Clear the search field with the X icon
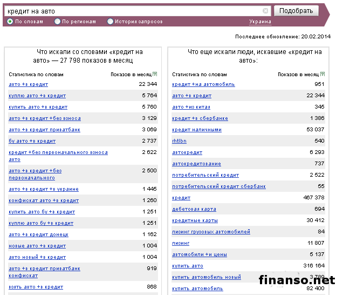Image resolution: width=343 pixels, height=295 pixels. coord(265,11)
